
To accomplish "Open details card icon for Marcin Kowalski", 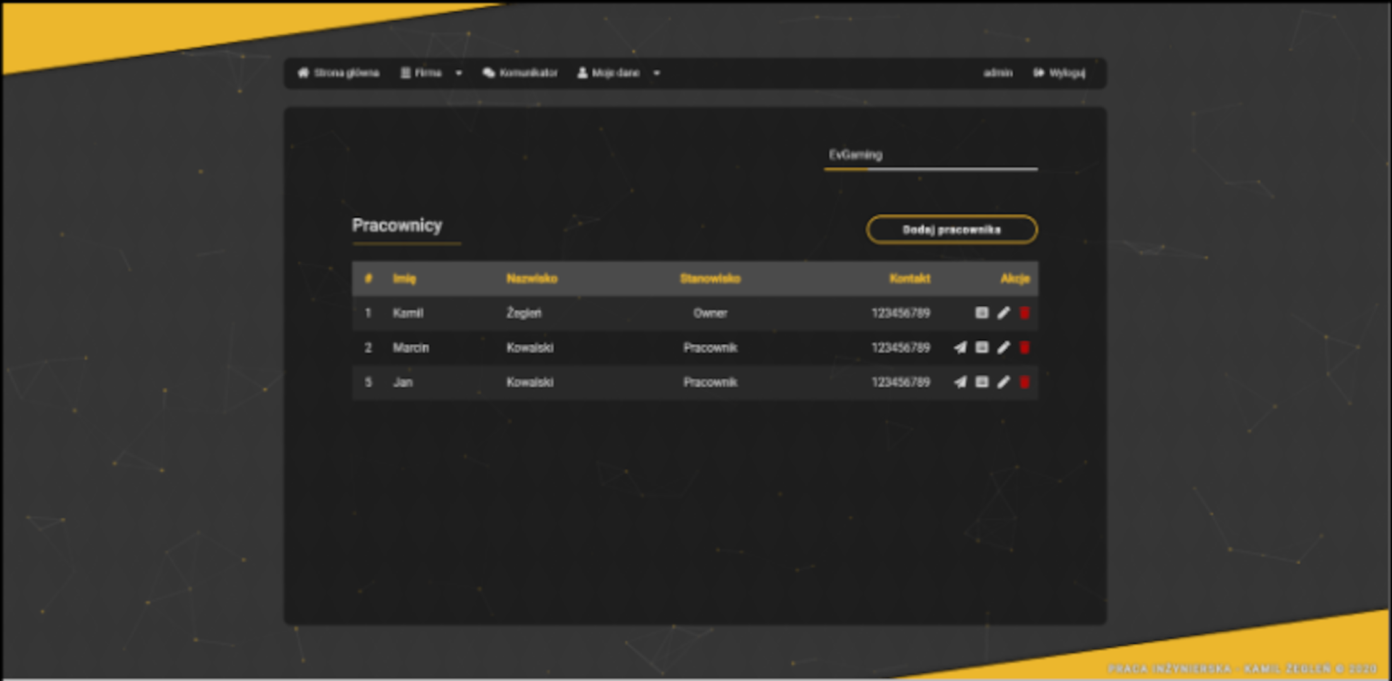I will (x=982, y=347).
